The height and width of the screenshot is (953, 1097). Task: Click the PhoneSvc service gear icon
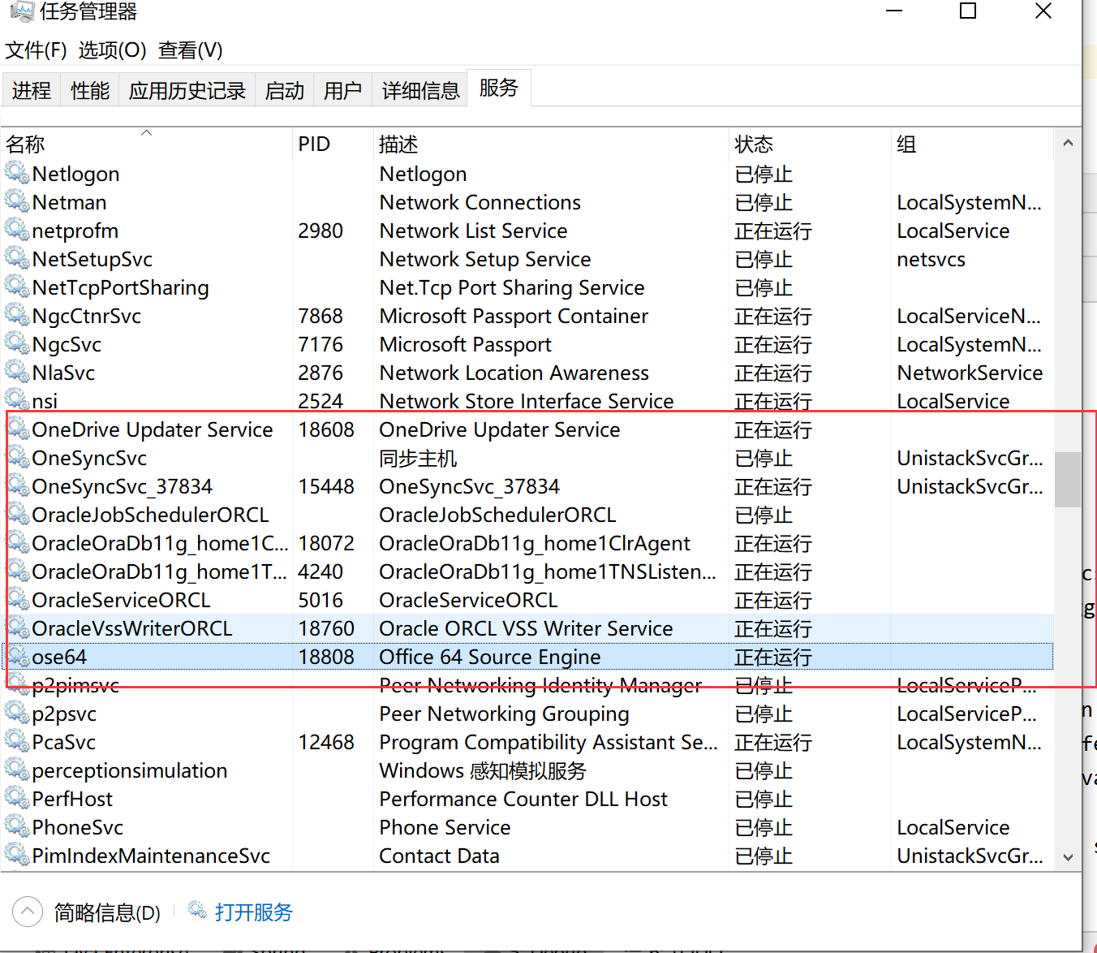(x=17, y=826)
